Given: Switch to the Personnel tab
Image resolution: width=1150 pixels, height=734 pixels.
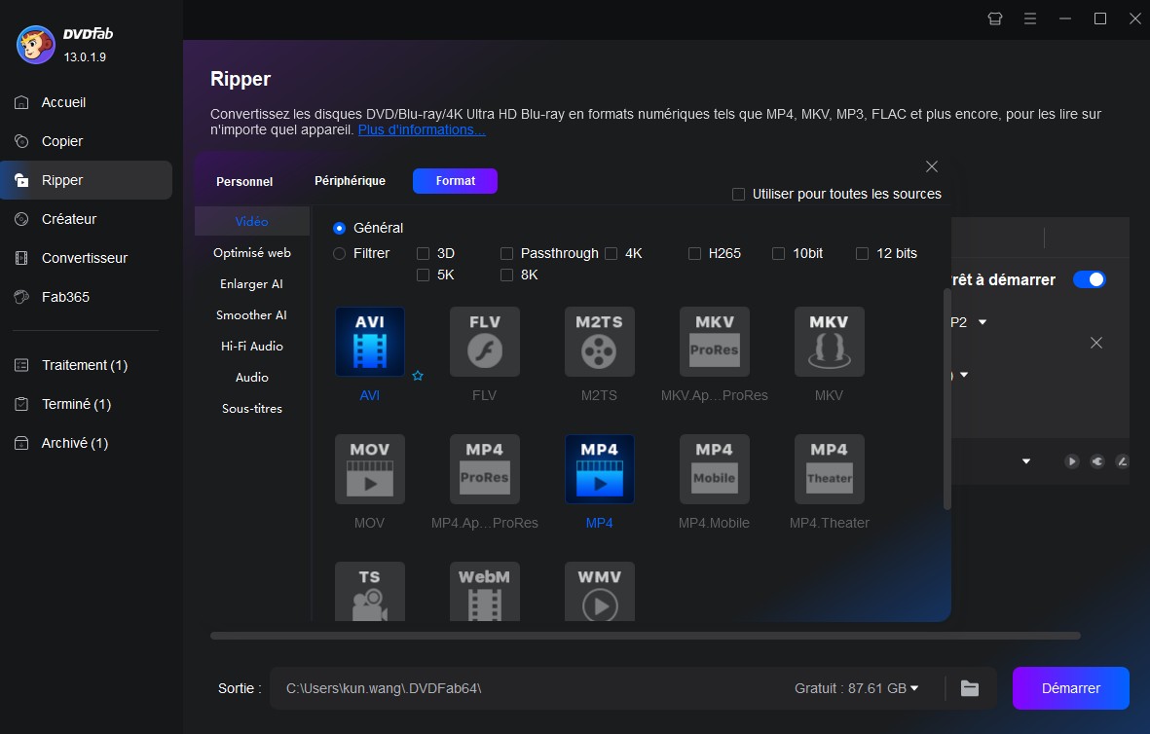Looking at the screenshot, I should coord(244,181).
